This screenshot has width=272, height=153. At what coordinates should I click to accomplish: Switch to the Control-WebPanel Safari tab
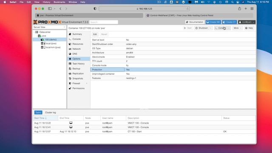coord(199,15)
